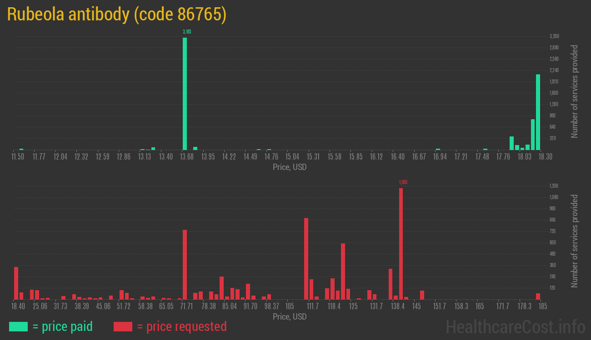Click the green price paid legend swatch
The image size is (591, 340).
18,326
